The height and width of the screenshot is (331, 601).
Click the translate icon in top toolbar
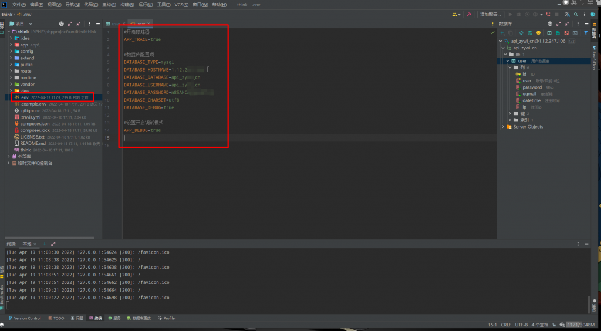pos(567,14)
